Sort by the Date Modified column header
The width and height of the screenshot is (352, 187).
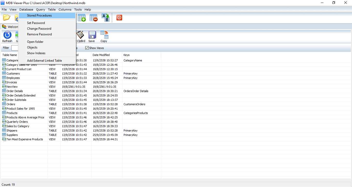101,55
